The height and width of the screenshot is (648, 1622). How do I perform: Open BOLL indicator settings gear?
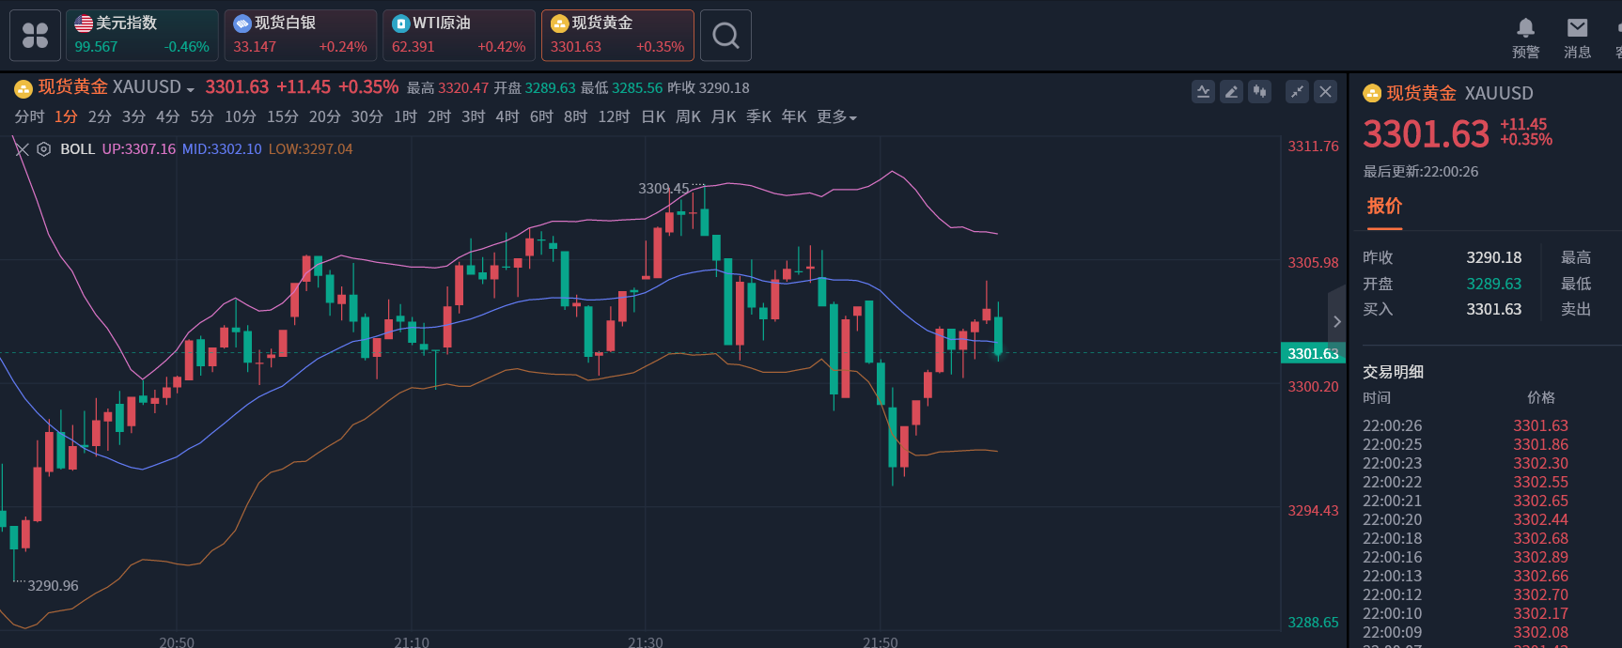coord(43,149)
